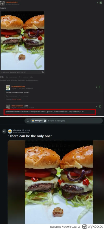Click Odpowiedz under the main post
This screenshot has height=229, width=104.
(11, 77)
